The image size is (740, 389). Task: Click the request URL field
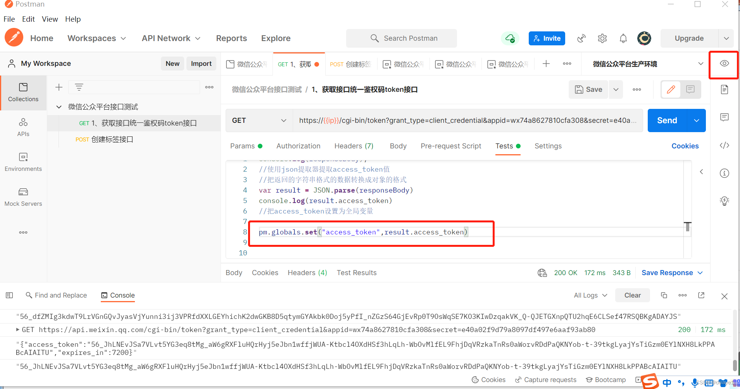tap(468, 120)
